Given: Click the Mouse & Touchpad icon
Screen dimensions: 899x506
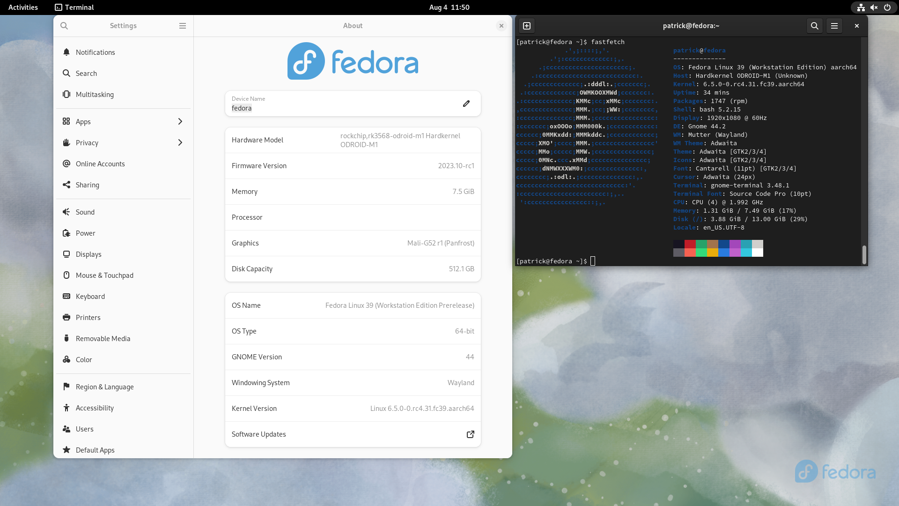Looking at the screenshot, I should coord(66,275).
